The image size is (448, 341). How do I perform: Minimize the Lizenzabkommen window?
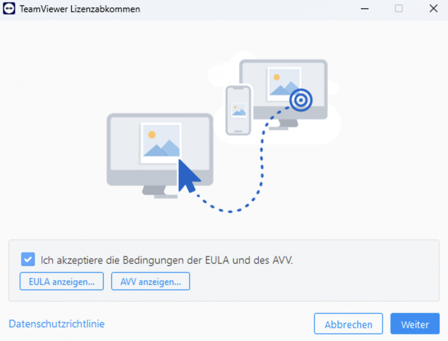364,9
